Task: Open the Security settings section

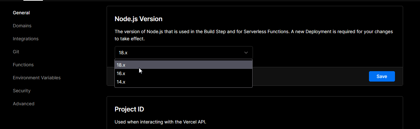Action: click(x=21, y=91)
